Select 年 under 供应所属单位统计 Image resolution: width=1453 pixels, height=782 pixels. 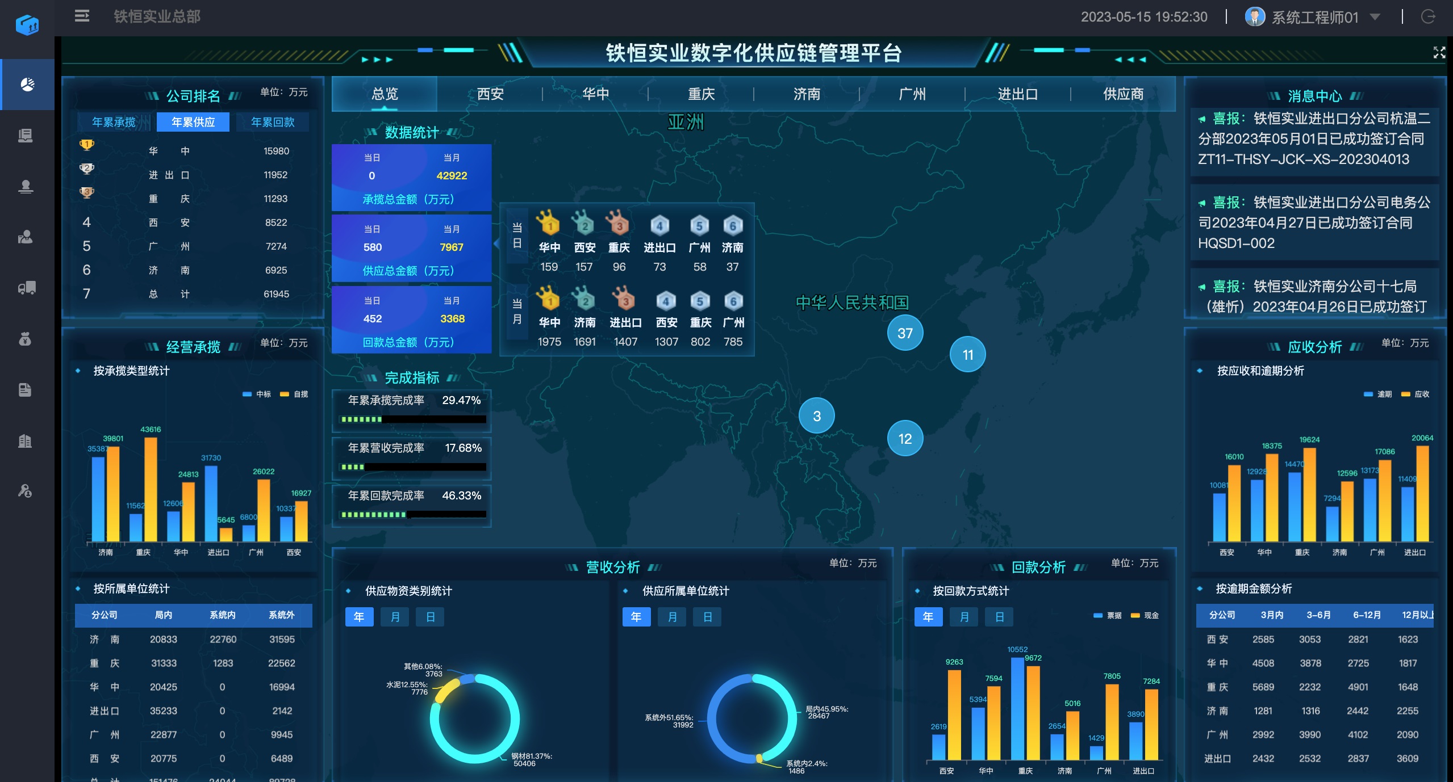coord(637,617)
